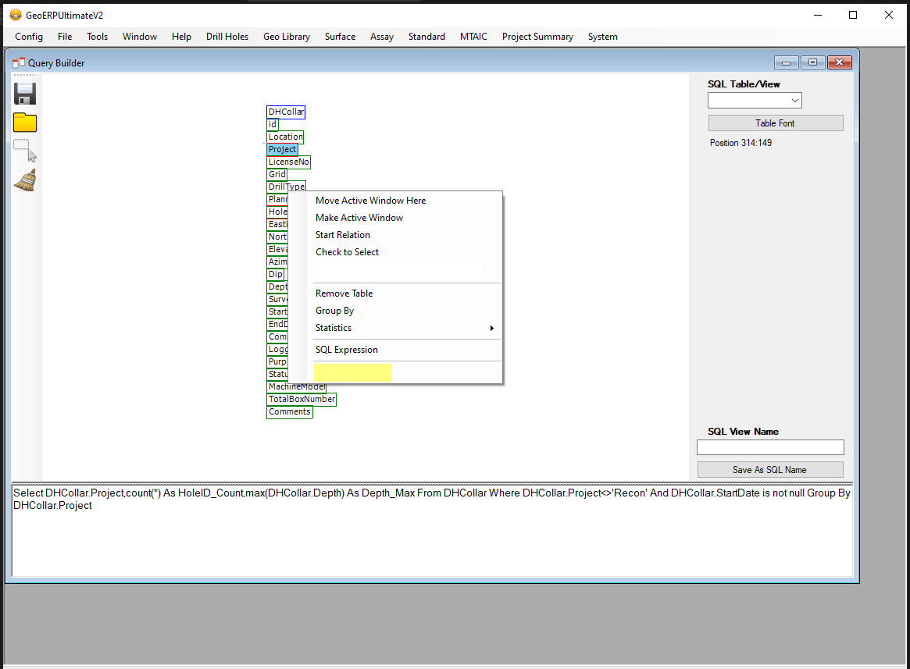Open the Drill Holes menu
Image resolution: width=910 pixels, height=669 pixels.
[x=227, y=37]
